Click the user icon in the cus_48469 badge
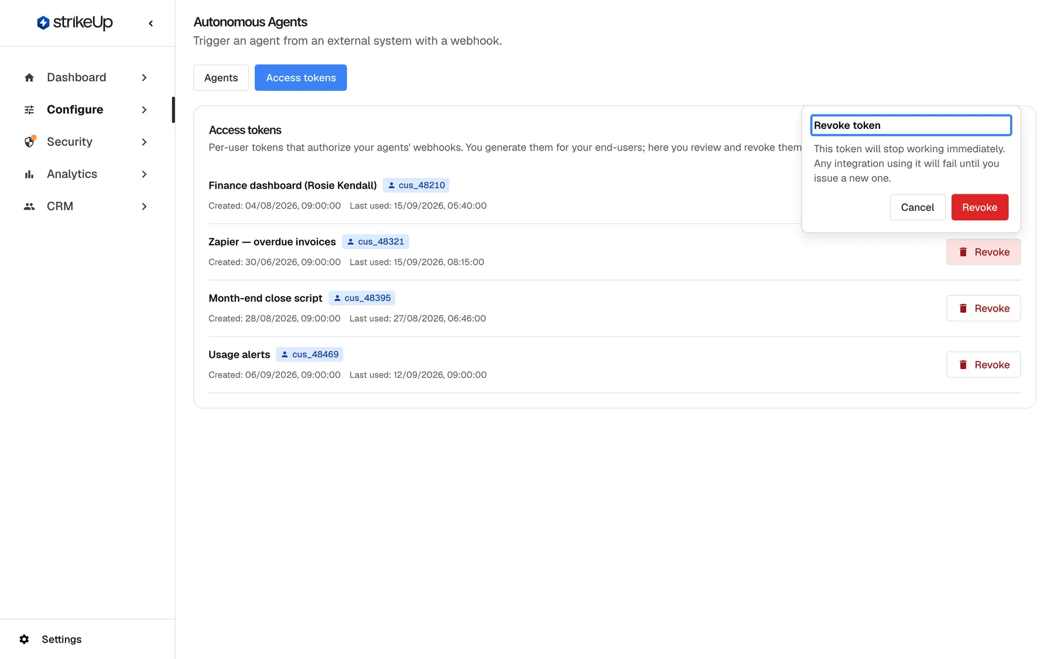Viewport: 1054px width, 659px height. tap(285, 354)
